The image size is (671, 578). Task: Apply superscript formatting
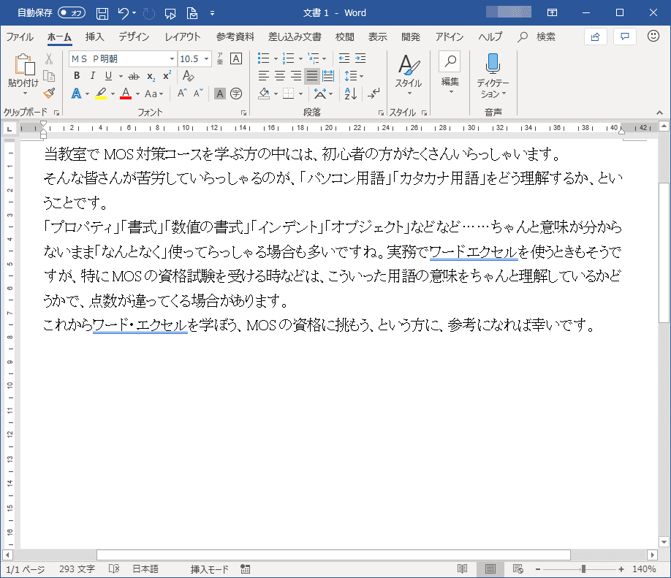(167, 76)
